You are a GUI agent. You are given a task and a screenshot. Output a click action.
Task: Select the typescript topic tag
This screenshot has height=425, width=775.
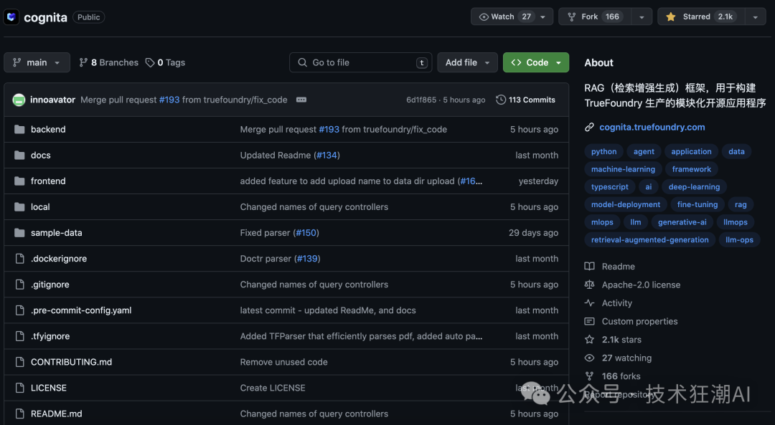click(609, 187)
